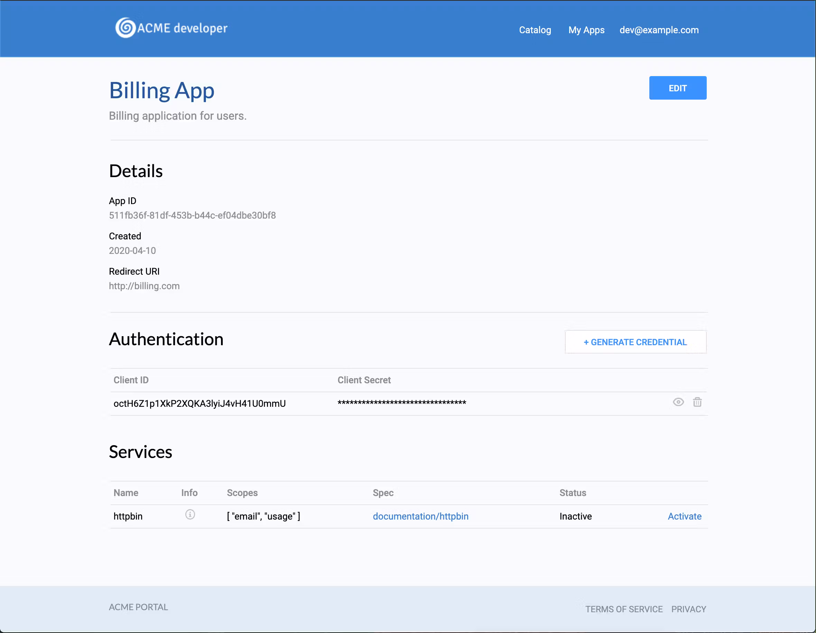Open the documentation/httpbin spec link
The image size is (816, 633).
click(420, 516)
